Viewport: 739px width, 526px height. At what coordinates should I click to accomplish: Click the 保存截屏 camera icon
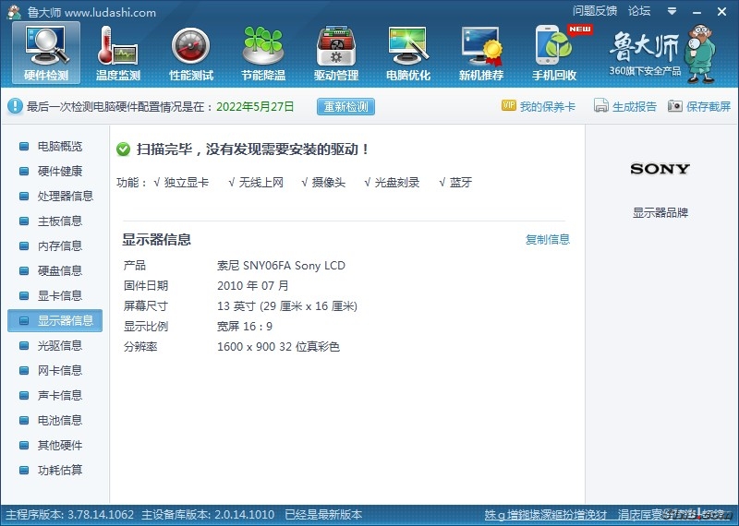674,106
